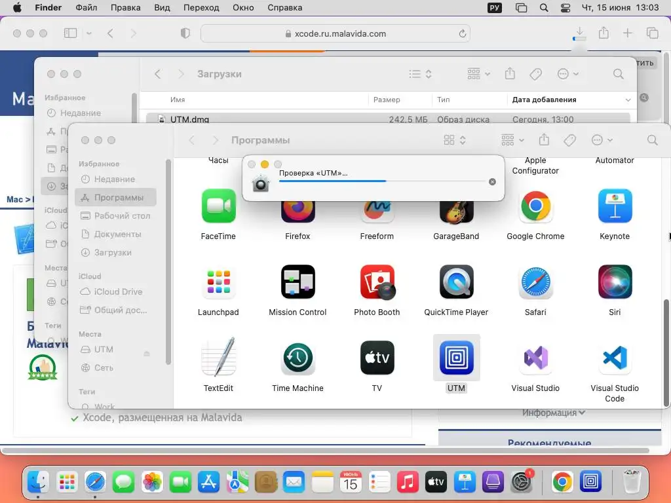Share from the Programs window toolbar

pyautogui.click(x=543, y=140)
